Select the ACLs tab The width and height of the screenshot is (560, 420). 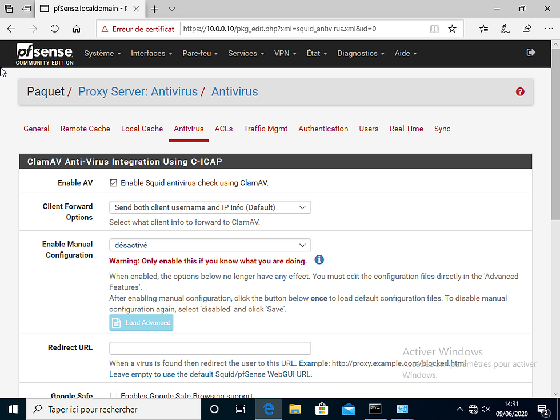(x=223, y=129)
